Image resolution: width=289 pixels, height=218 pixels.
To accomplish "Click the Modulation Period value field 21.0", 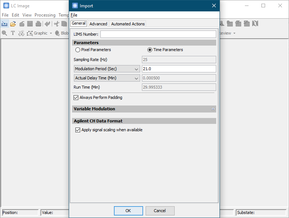I will pyautogui.click(x=179, y=69).
